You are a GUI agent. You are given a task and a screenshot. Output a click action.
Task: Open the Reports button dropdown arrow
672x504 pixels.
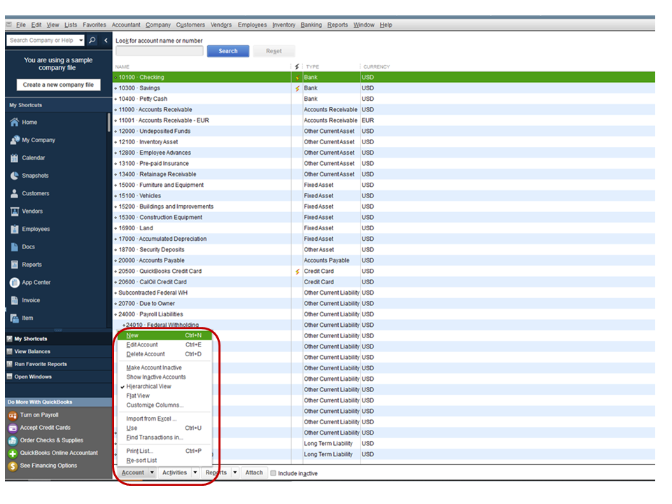[235, 472]
